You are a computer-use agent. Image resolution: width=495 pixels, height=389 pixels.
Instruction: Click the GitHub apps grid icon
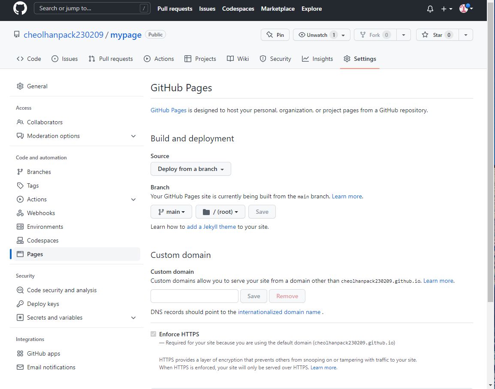20,354
